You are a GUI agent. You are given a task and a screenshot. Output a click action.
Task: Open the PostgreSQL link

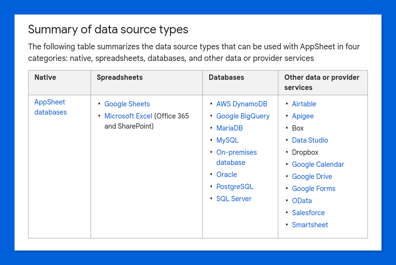click(x=235, y=187)
